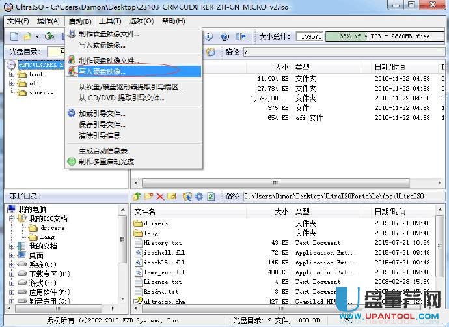Expand the 我的文档 tree node
The height and width of the screenshot is (327, 449).
point(12,246)
